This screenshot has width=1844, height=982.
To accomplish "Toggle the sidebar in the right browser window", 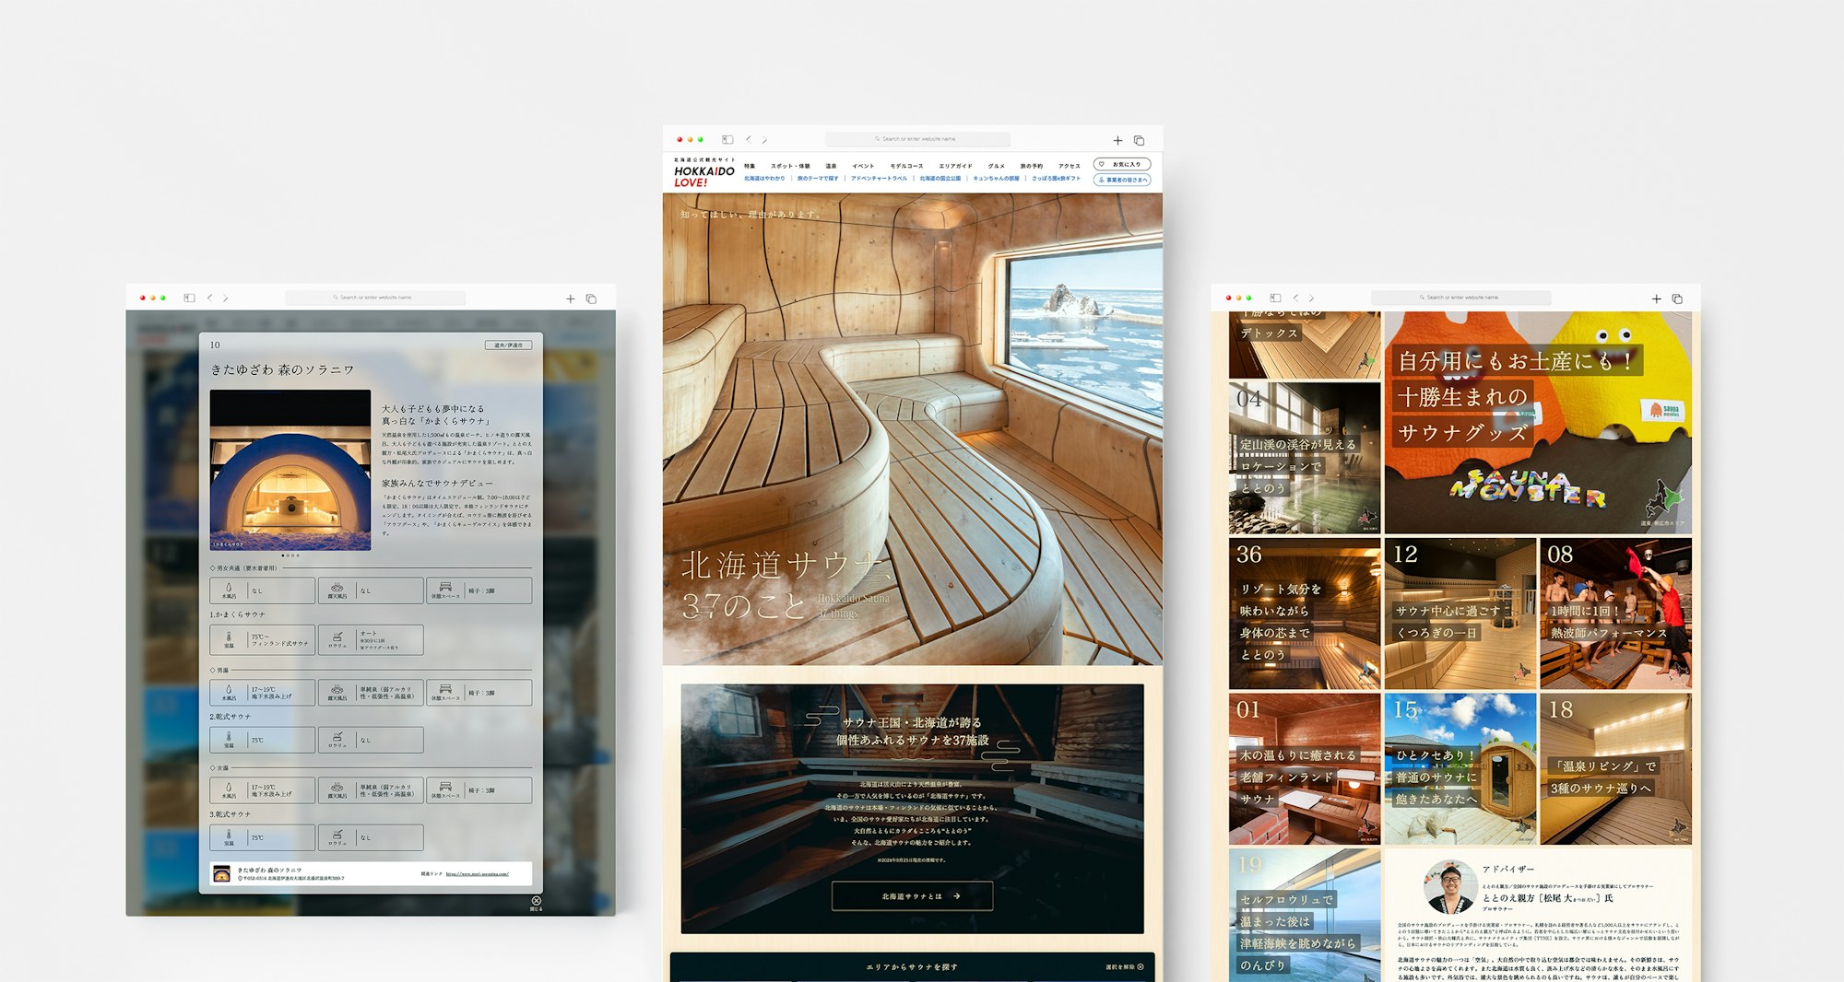I will (1275, 298).
